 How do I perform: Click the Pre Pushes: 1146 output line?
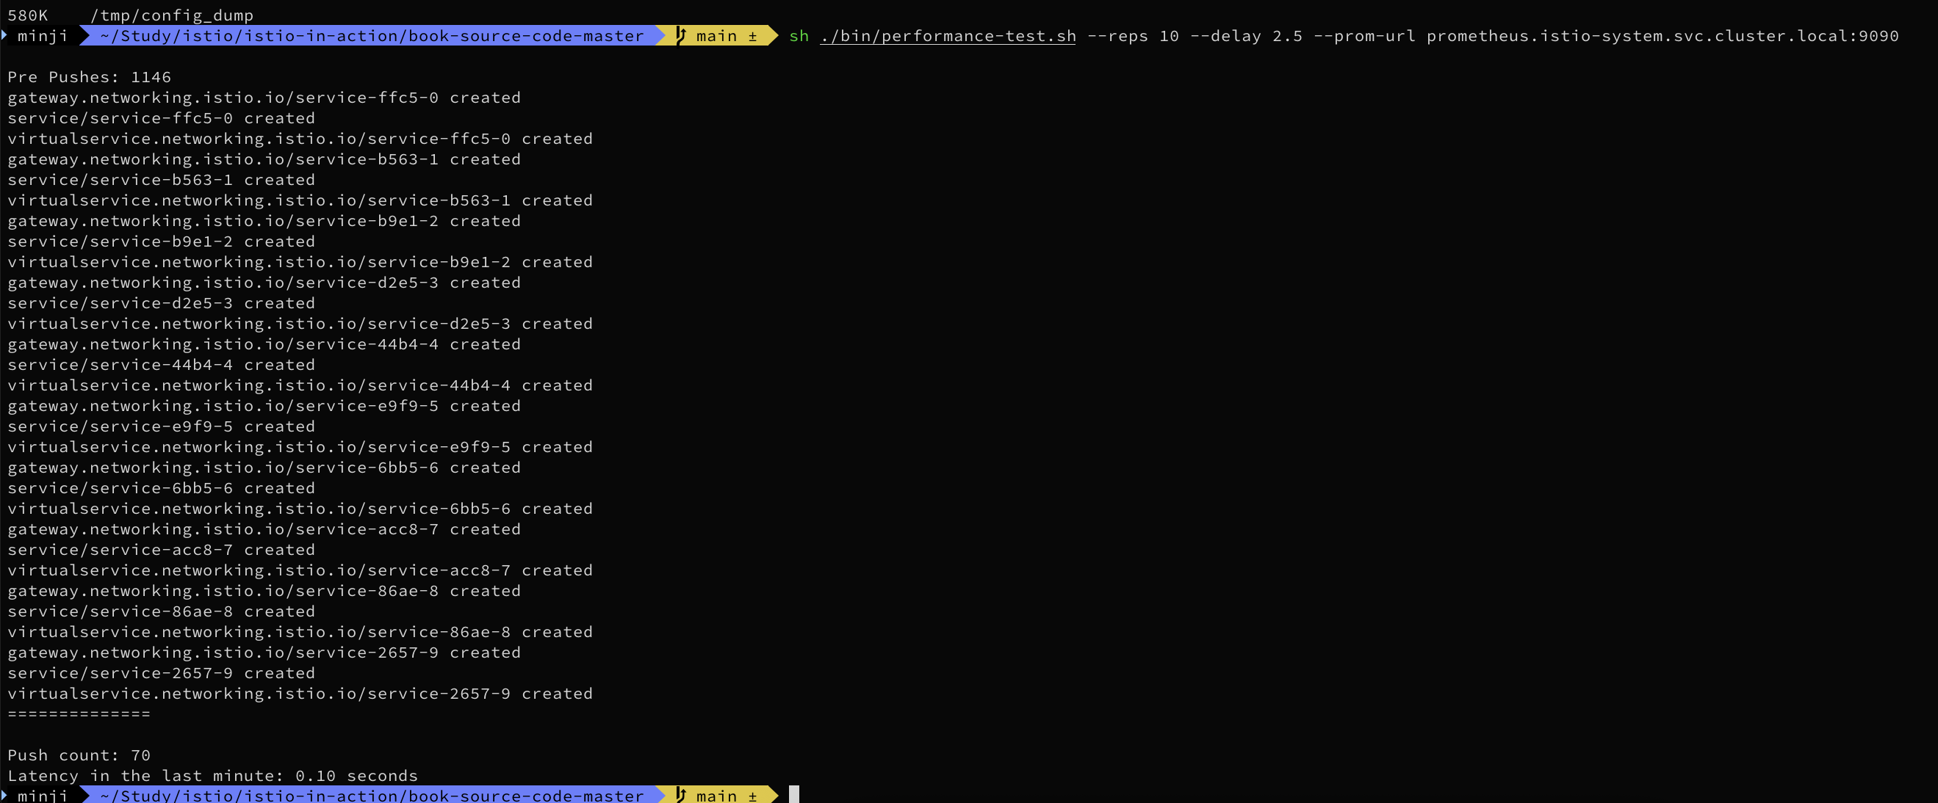[89, 76]
